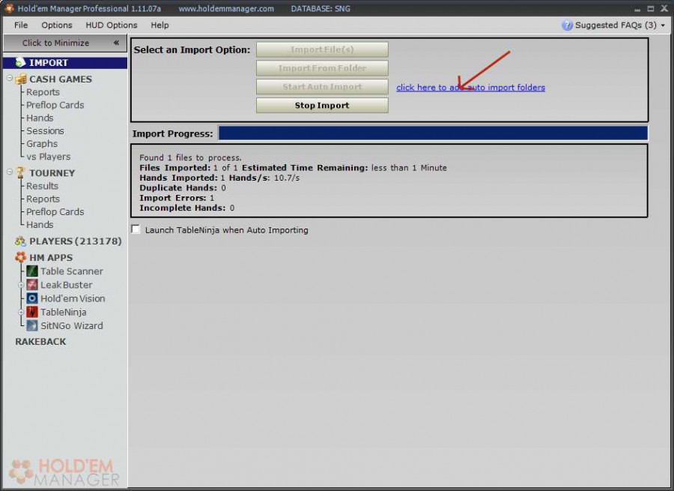674x491 pixels.
Task: Open SitNGo Wizard label in HM Apps
Action: pos(72,326)
